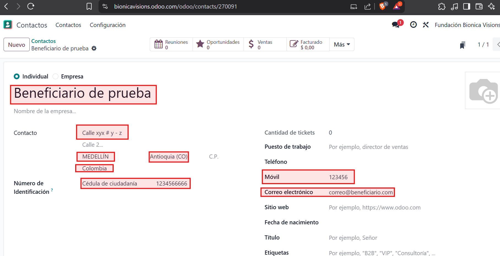
Task: Click the debug tools wrench icon
Action: pos(426,25)
